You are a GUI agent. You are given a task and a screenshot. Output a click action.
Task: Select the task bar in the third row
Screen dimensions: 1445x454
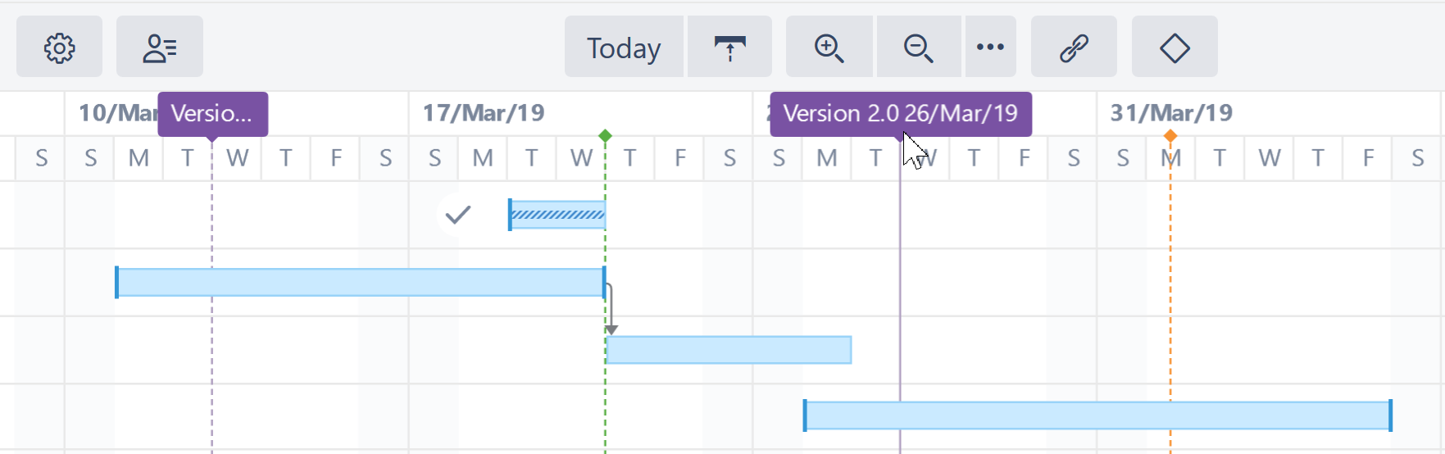point(729,350)
